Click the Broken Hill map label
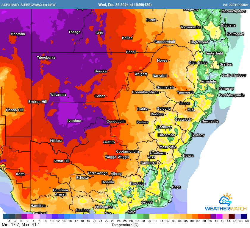This screenshot has height=228, width=250. [x=38, y=102]
